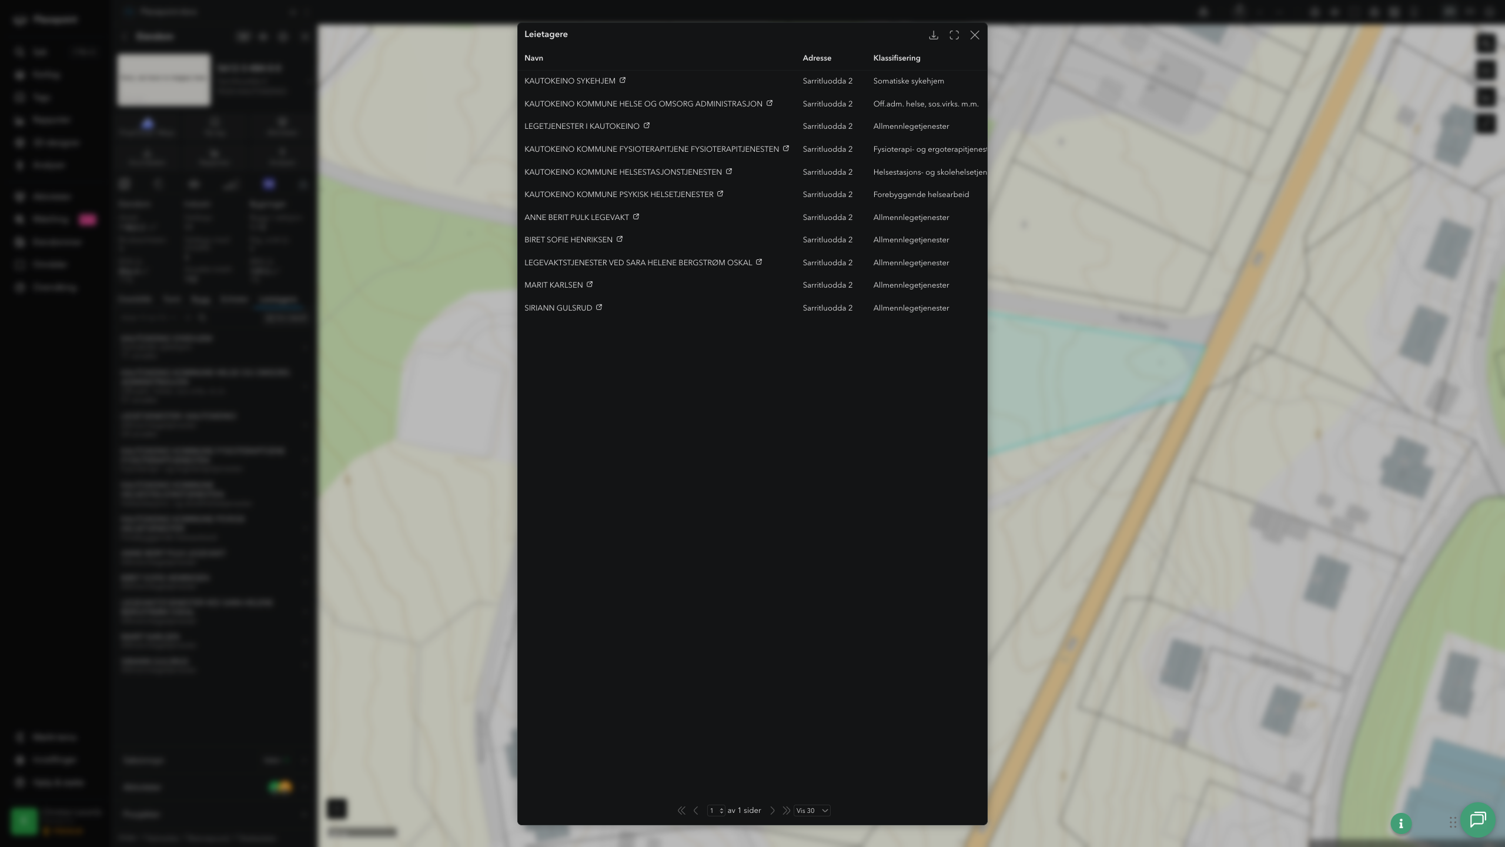This screenshot has width=1505, height=847.
Task: Select the KAUTOKEINO SYKEHJEM tenant name
Action: pyautogui.click(x=570, y=81)
